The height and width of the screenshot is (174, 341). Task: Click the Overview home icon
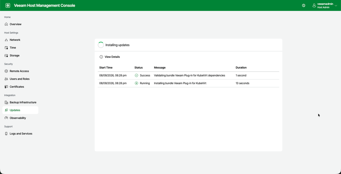(6, 24)
